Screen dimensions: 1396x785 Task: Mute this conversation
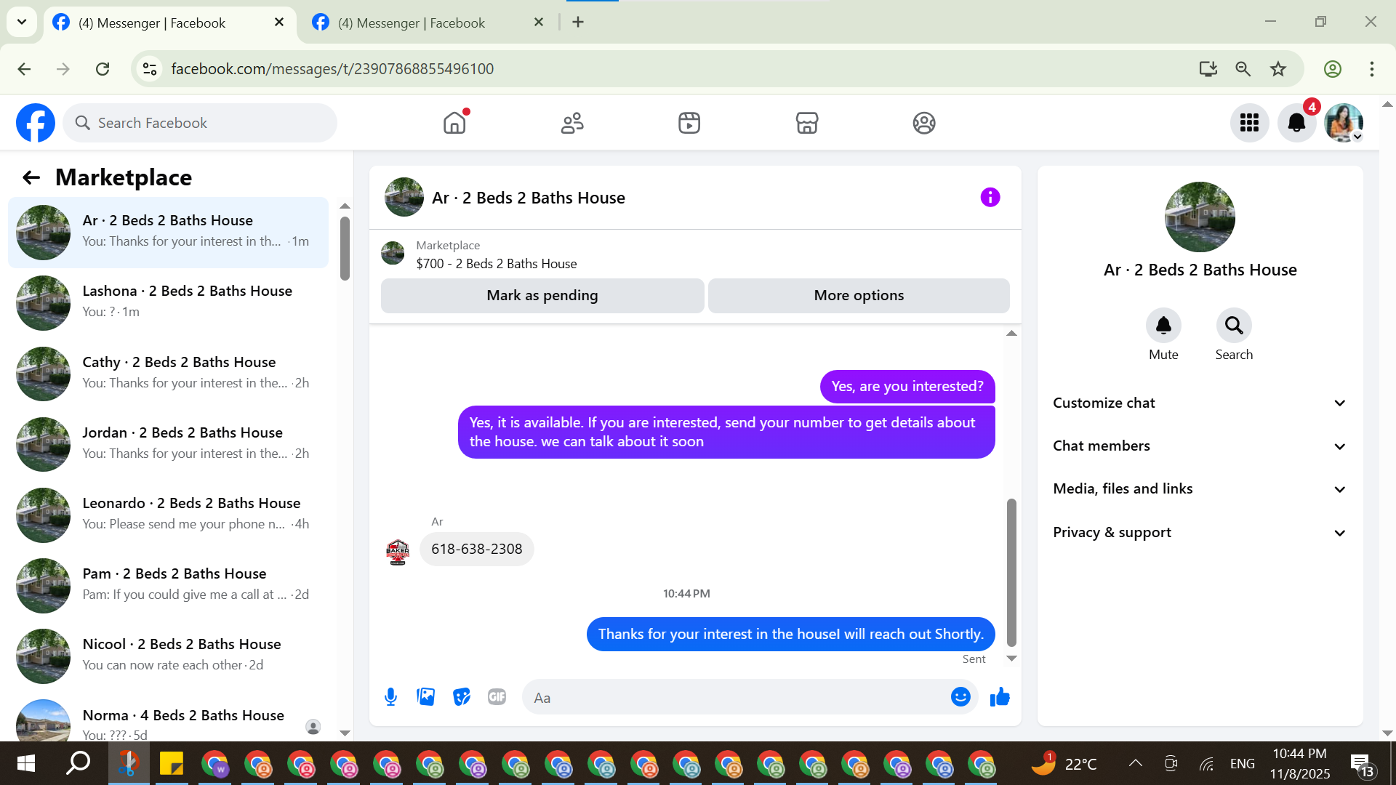click(1163, 326)
